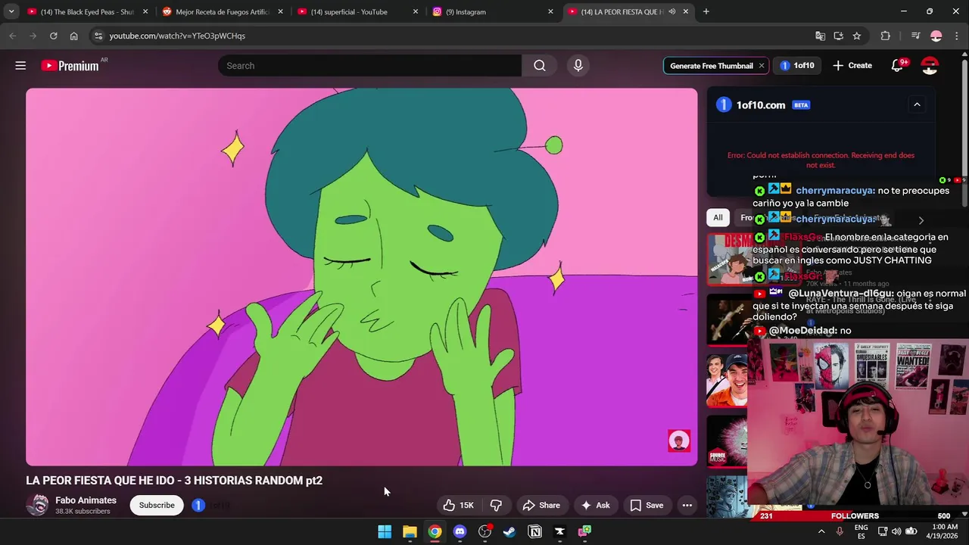The width and height of the screenshot is (969, 545).
Task: Save video to a playlist
Action: pyautogui.click(x=647, y=506)
